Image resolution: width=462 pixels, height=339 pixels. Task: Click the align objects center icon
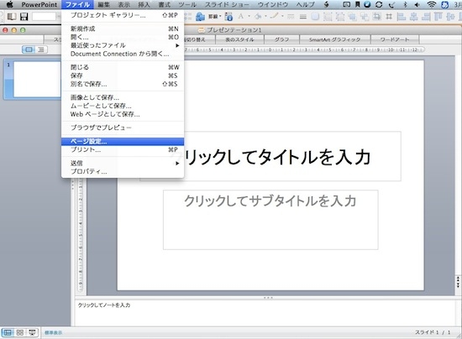click(413, 17)
